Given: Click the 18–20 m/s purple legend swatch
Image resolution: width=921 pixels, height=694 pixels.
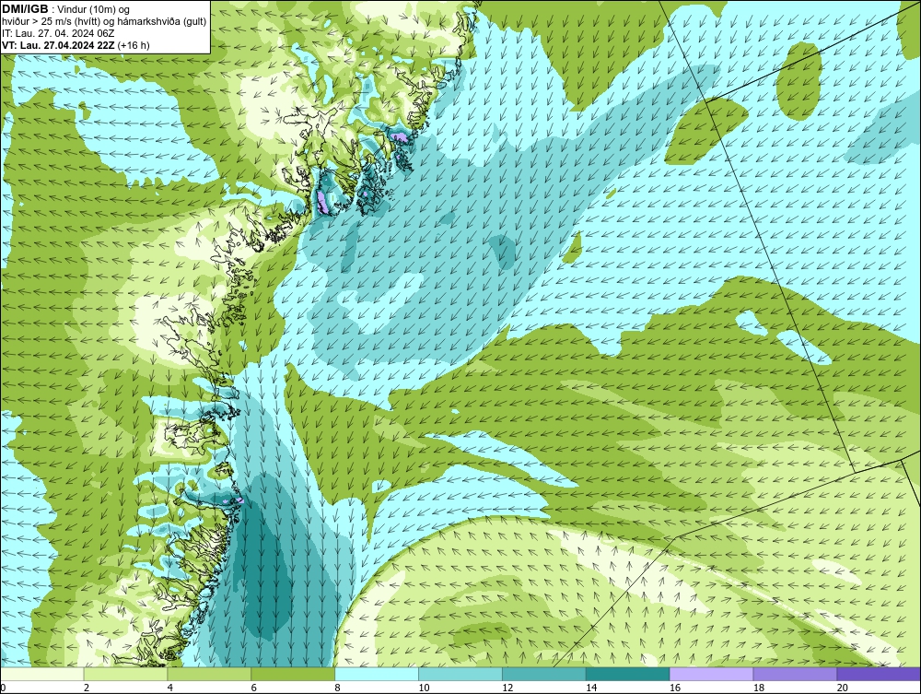Looking at the screenshot, I should (796, 674).
